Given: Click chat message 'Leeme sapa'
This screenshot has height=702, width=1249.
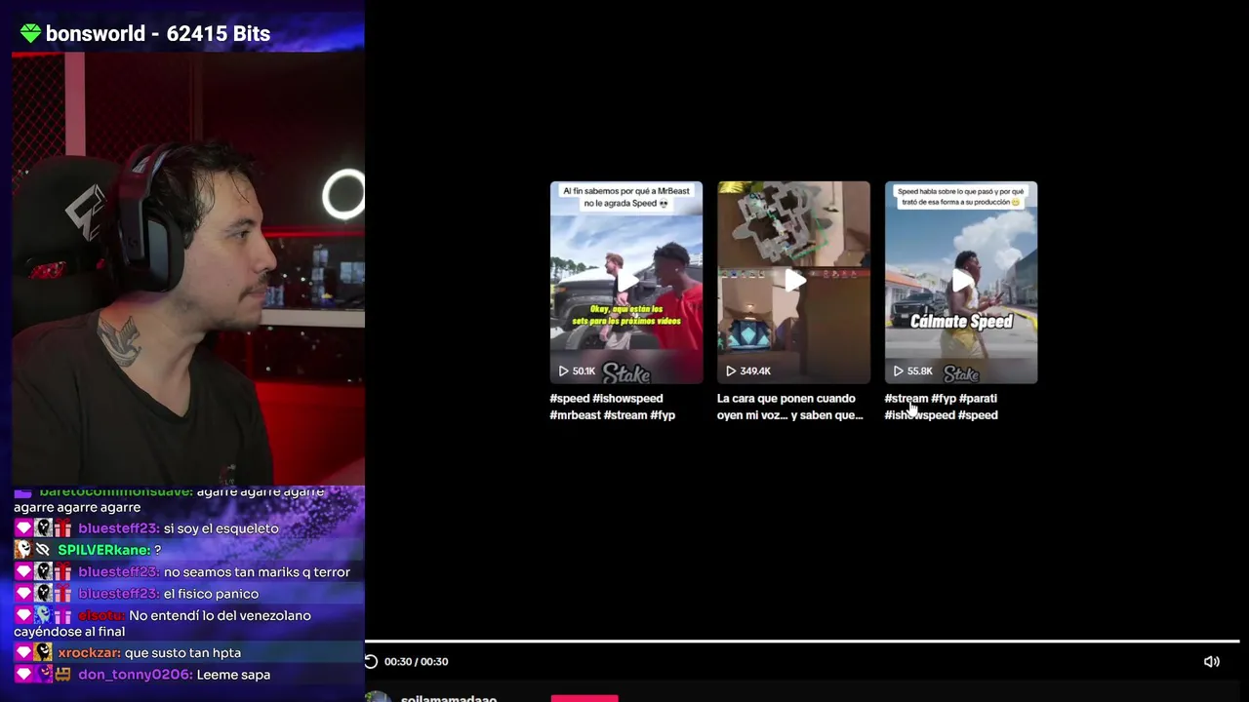Looking at the screenshot, I should 233,675.
